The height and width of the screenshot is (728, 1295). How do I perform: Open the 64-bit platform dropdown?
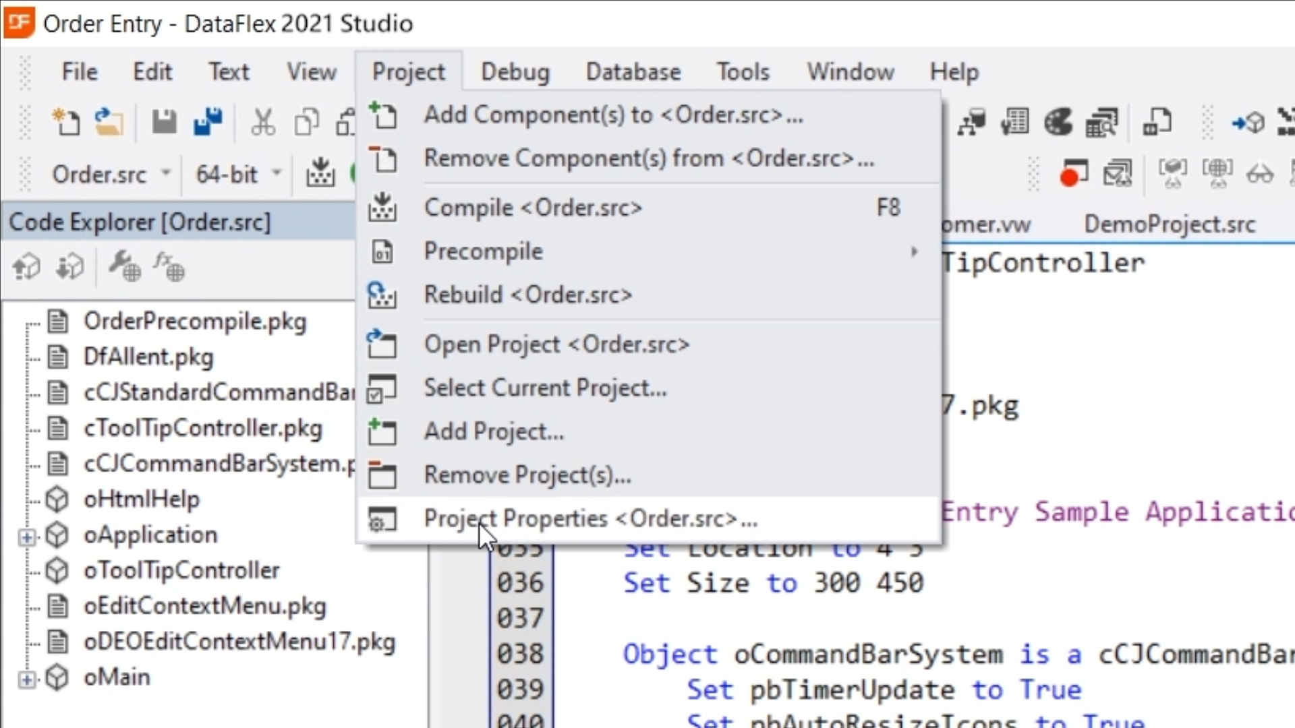coord(276,174)
